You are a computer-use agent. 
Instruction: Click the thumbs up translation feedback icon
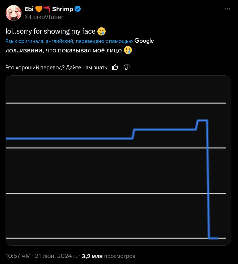coord(115,68)
